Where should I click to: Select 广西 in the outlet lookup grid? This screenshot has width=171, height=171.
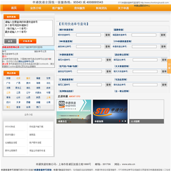(19, 83)
